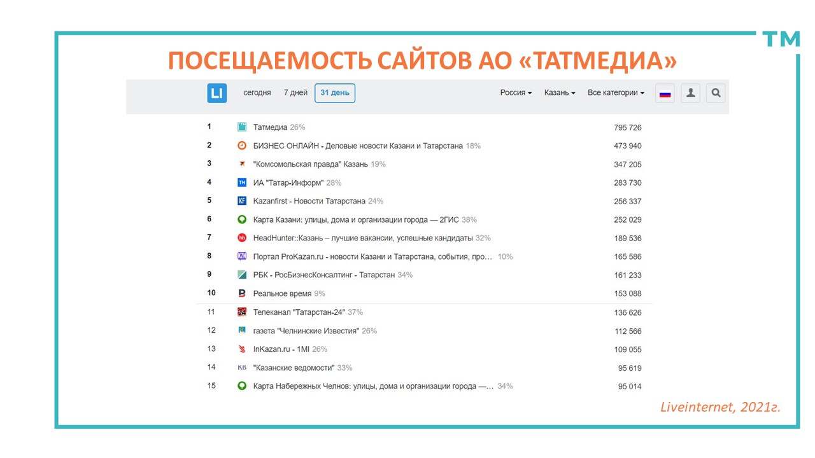Viewport: 815px width, 458px height.
Task: Click the Татарстан-24 channel favicon
Action: 242,312
